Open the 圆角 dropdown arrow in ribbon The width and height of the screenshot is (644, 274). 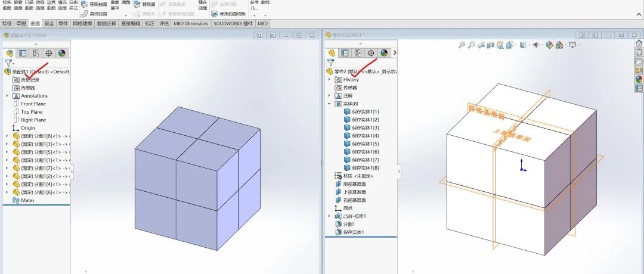[x=126, y=16]
